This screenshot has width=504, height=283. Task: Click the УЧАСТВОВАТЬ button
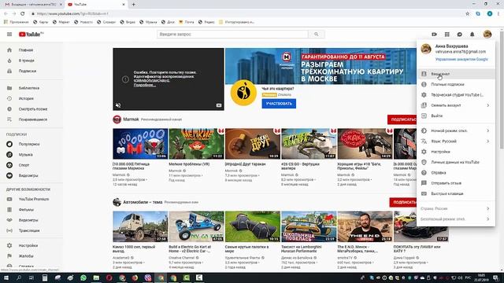click(279, 104)
